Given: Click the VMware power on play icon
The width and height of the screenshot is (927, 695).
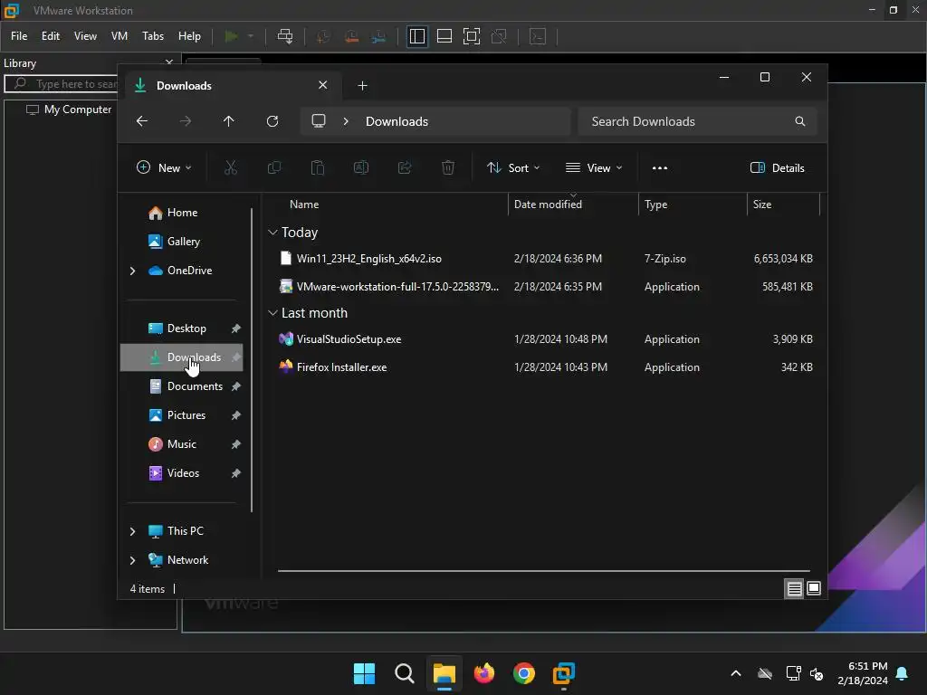Looking at the screenshot, I should point(231,36).
